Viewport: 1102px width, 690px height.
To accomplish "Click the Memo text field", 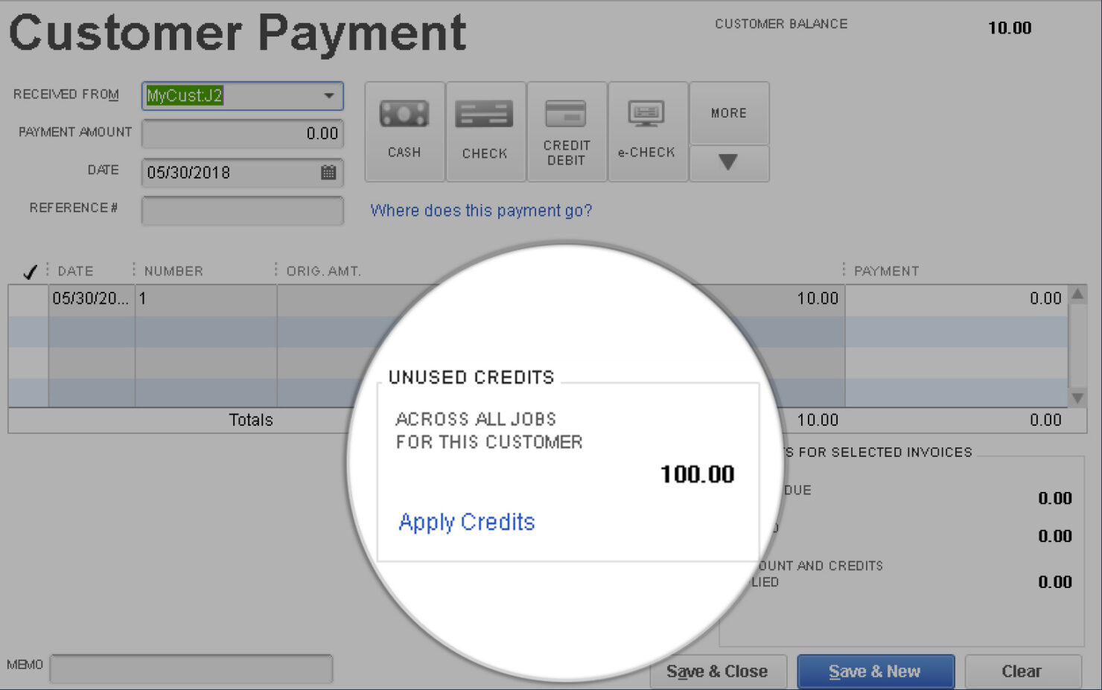I will coord(191,668).
